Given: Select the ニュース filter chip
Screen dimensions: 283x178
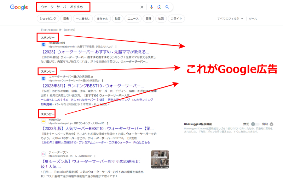Looking at the screenshot, I should [133, 19].
